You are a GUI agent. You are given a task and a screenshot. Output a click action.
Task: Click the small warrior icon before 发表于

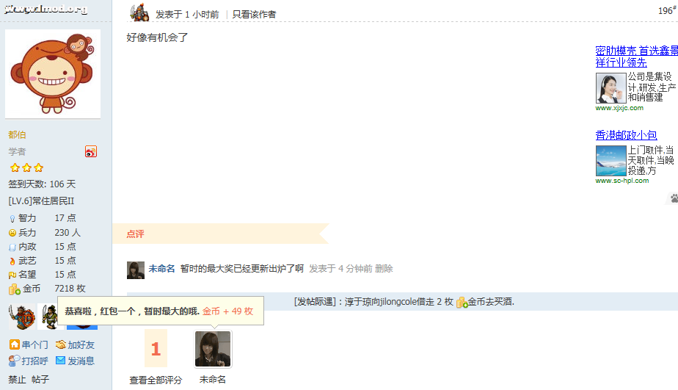point(139,12)
